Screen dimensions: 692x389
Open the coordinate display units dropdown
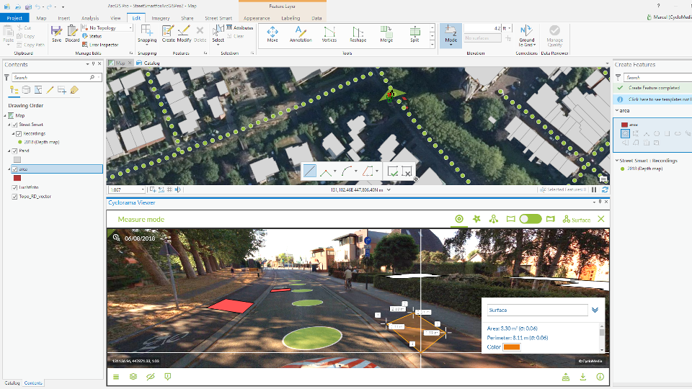click(389, 189)
